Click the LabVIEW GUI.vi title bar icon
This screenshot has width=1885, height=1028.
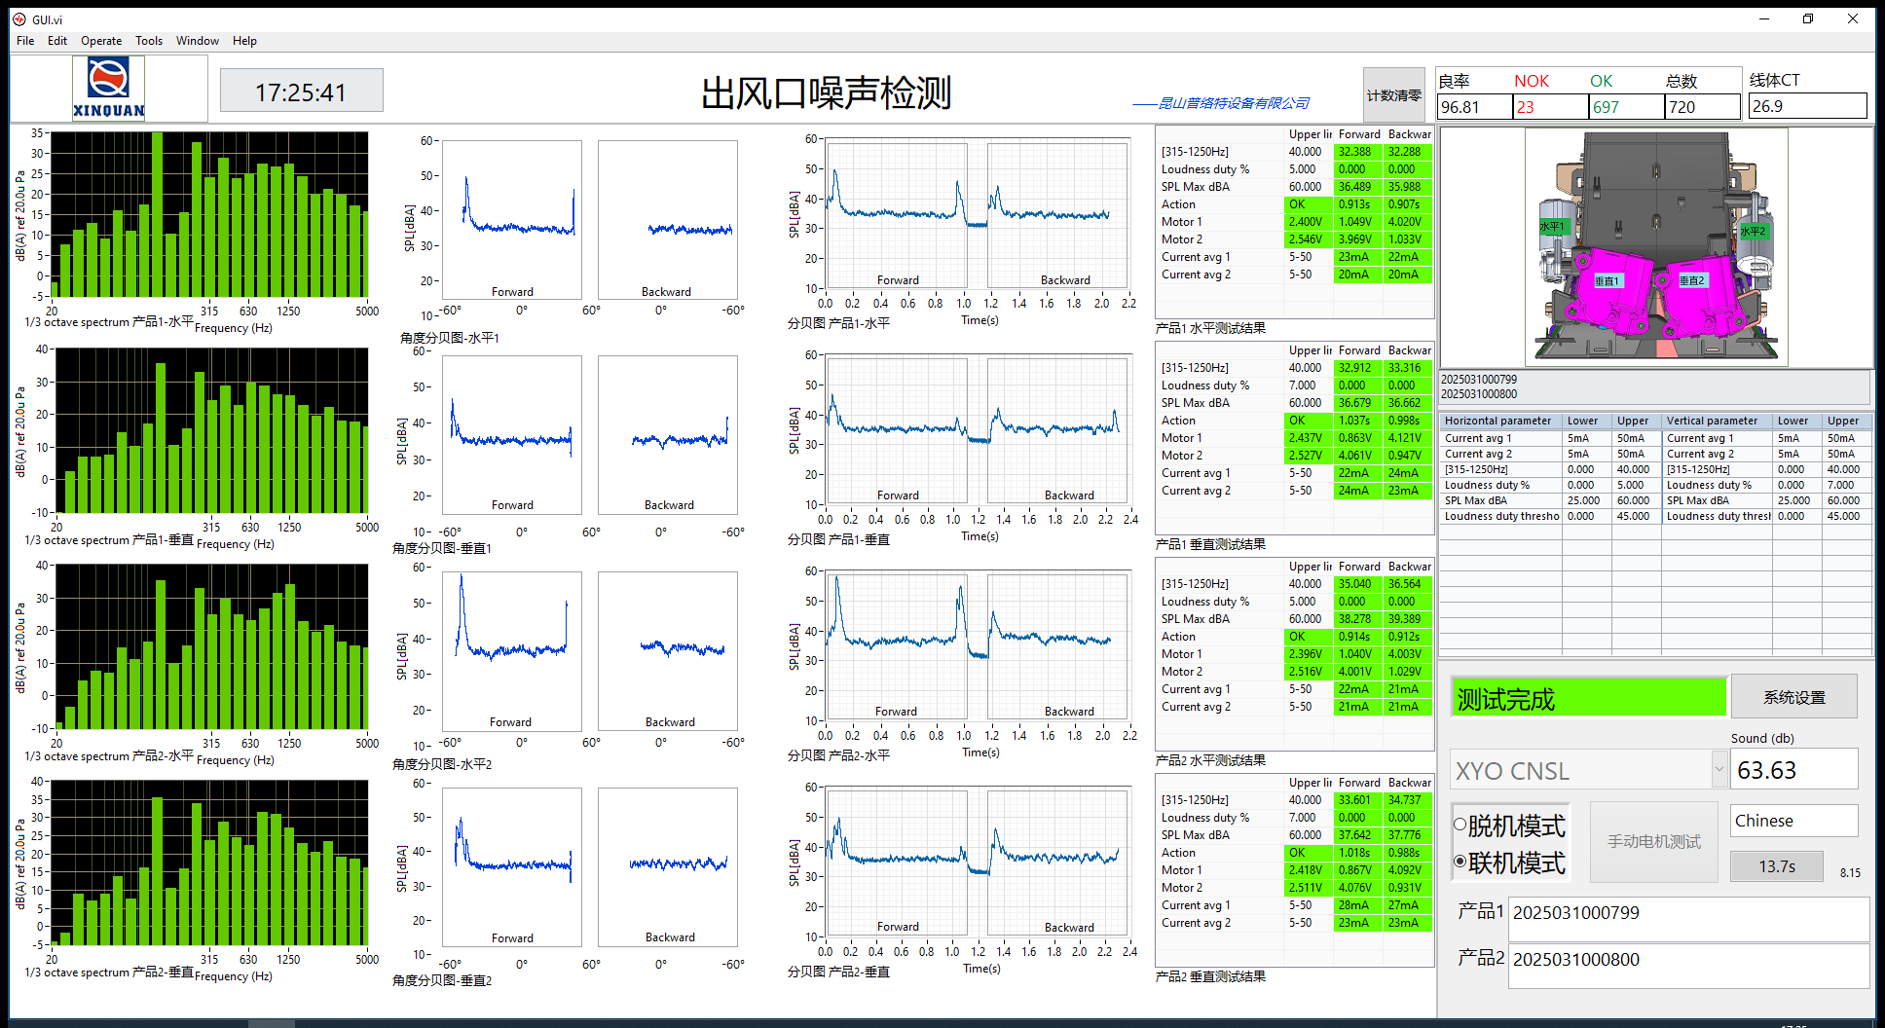coord(18,19)
